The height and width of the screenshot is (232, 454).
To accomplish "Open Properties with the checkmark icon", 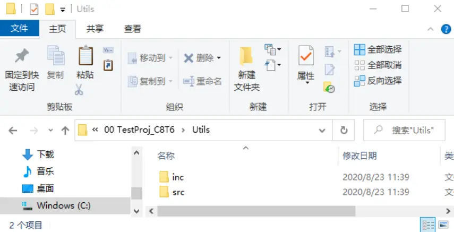I will (306, 56).
